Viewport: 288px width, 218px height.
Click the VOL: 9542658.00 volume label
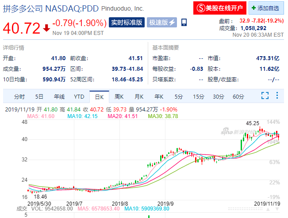tap(52, 209)
